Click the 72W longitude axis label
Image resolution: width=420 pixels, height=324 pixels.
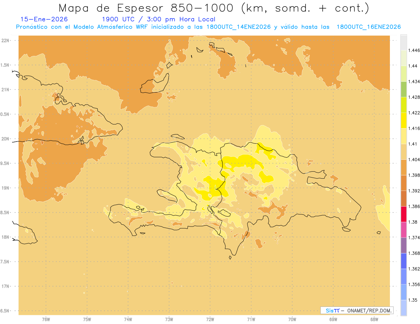pos(210,319)
